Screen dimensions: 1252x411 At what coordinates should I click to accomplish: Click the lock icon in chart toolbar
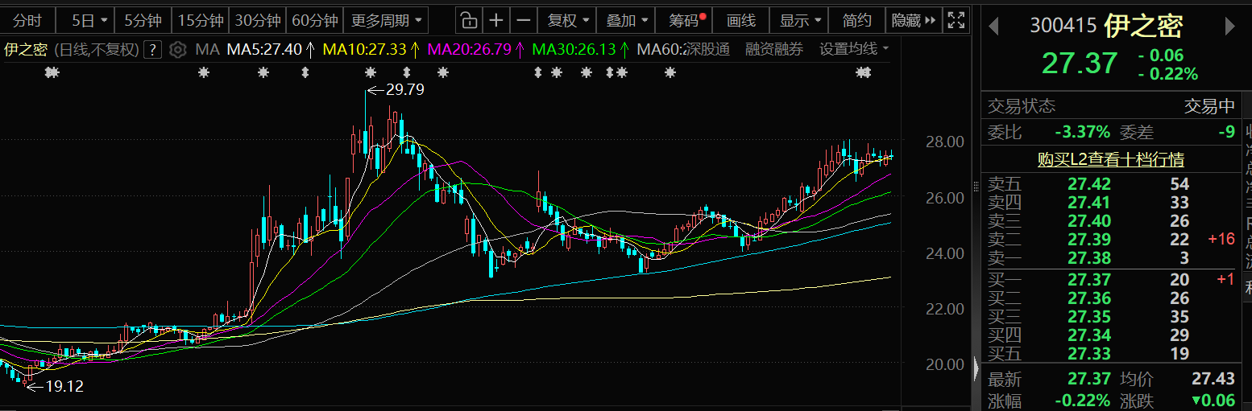pyautogui.click(x=468, y=20)
